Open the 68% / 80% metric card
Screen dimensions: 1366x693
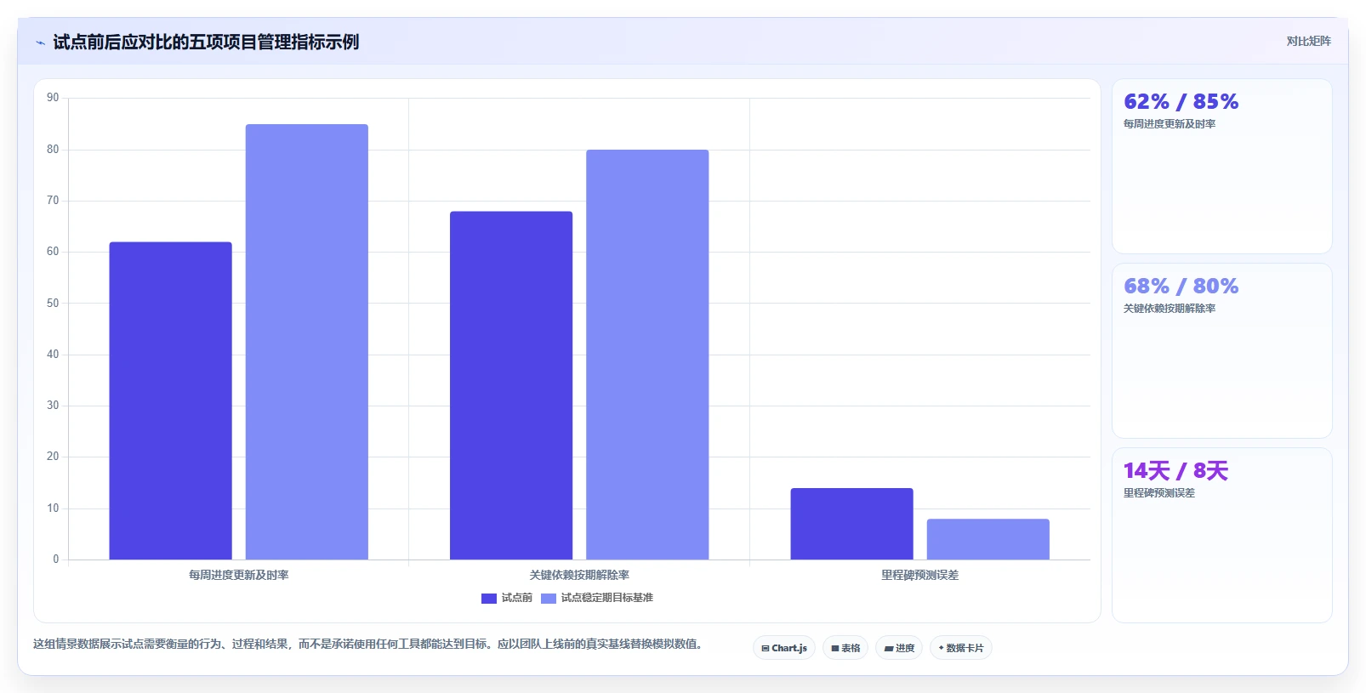(1222, 350)
